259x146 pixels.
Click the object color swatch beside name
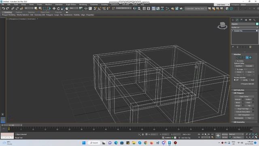click(257, 24)
